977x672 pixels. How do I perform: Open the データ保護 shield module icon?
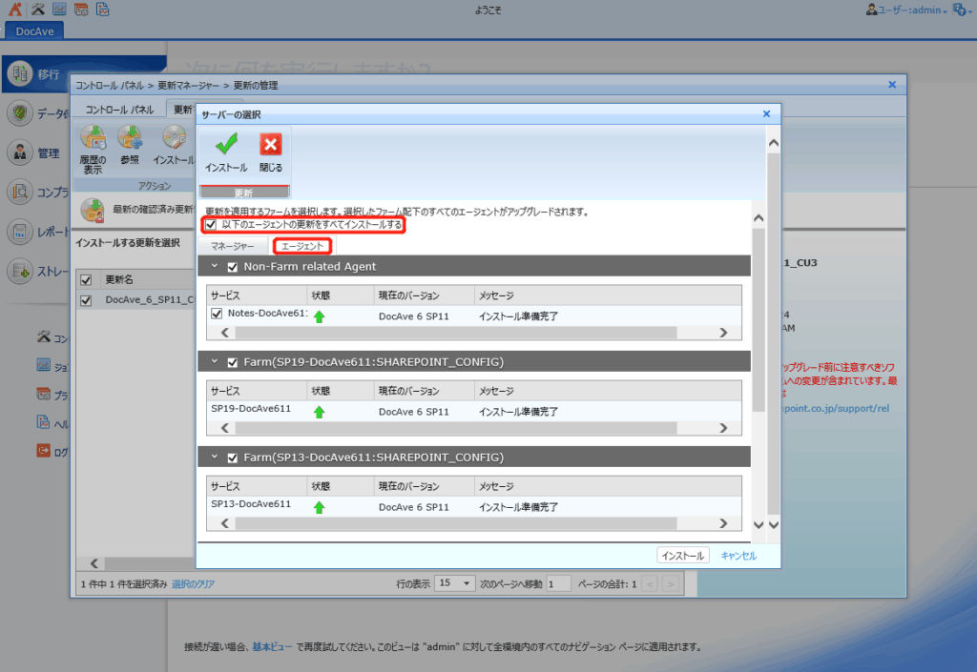click(x=20, y=113)
